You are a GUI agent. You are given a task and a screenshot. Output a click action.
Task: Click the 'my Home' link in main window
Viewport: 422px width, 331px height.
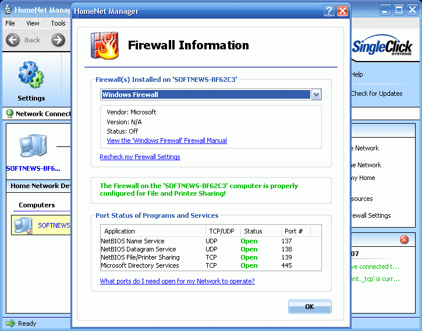coord(363,178)
